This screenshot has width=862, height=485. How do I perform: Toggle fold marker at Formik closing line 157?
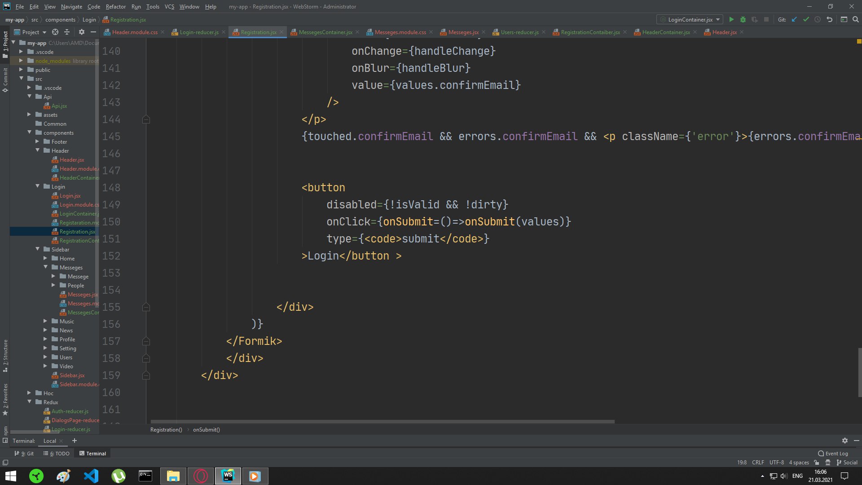tap(146, 341)
